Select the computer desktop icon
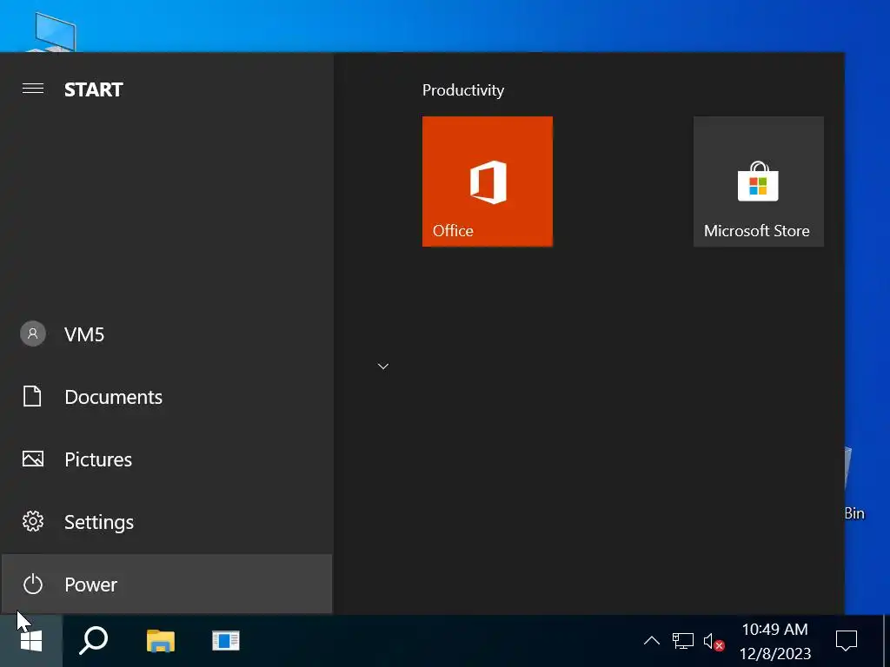The image size is (890, 667). click(54, 32)
